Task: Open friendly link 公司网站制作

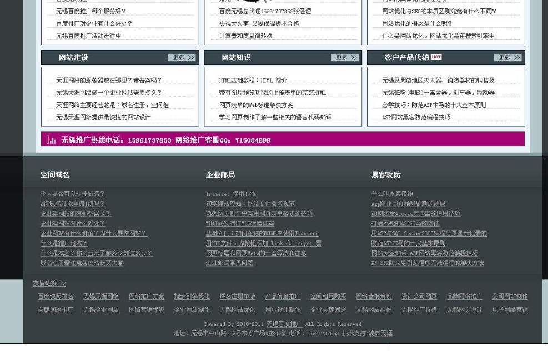Action: 510,296
